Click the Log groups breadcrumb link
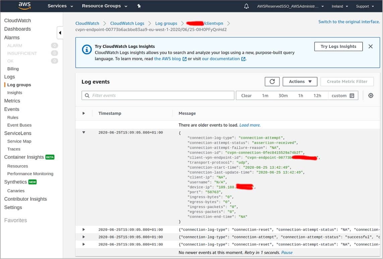The height and width of the screenshot is (259, 383). [x=166, y=23]
